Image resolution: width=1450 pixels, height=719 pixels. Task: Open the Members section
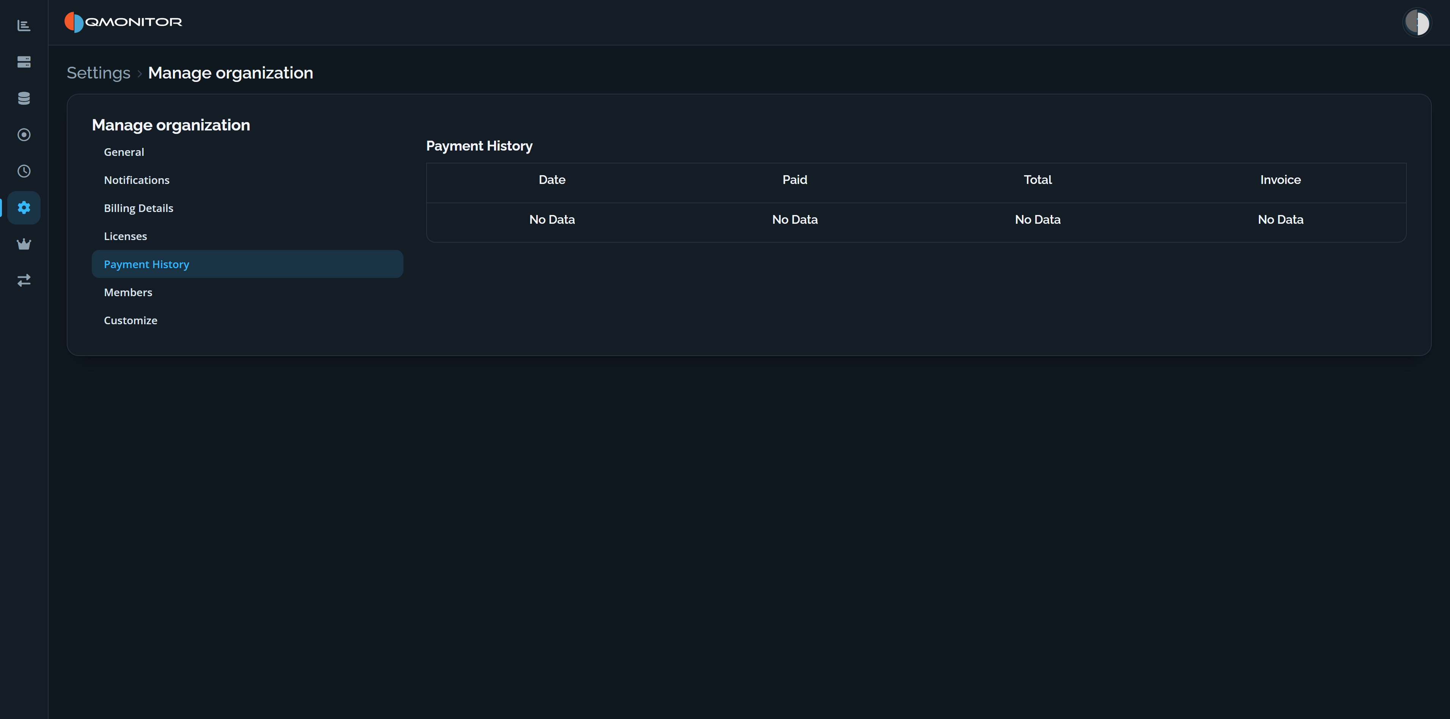247,292
